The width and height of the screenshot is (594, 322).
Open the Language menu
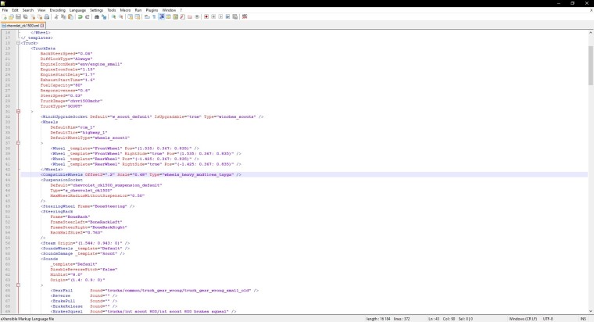(77, 10)
